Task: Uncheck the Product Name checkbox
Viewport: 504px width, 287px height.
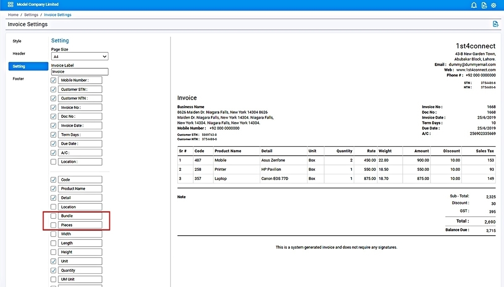Action: (53, 189)
